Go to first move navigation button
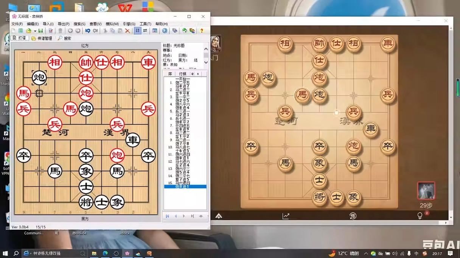 (168, 216)
